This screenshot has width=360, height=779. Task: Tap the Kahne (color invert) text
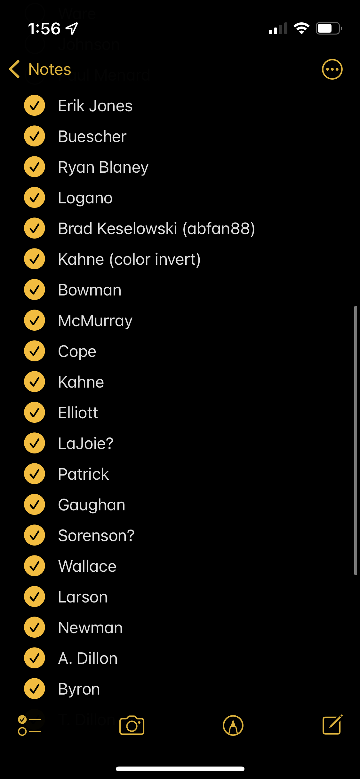[x=129, y=259]
